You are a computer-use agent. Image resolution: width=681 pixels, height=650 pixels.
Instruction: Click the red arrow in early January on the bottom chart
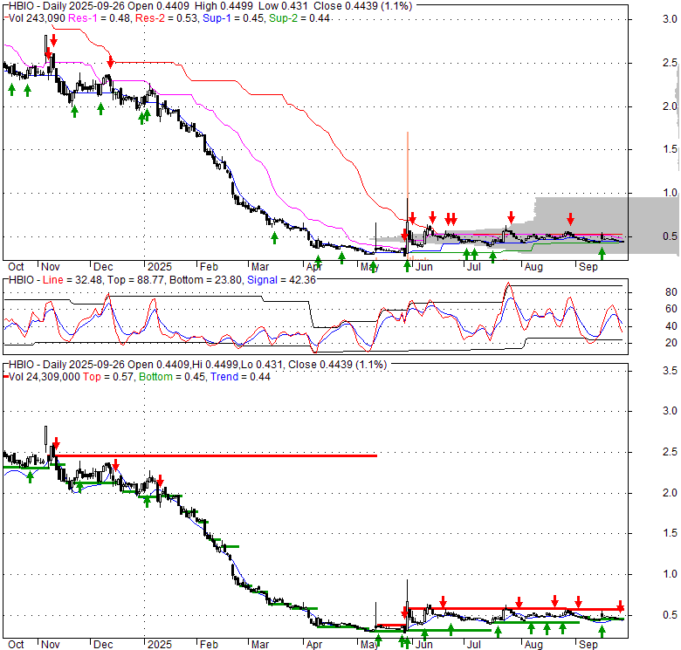pos(161,481)
